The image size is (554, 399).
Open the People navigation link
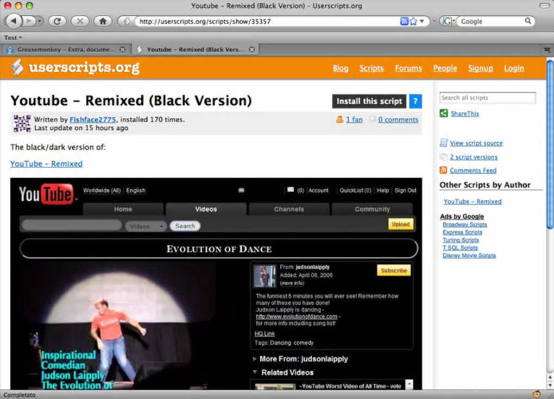pos(445,68)
